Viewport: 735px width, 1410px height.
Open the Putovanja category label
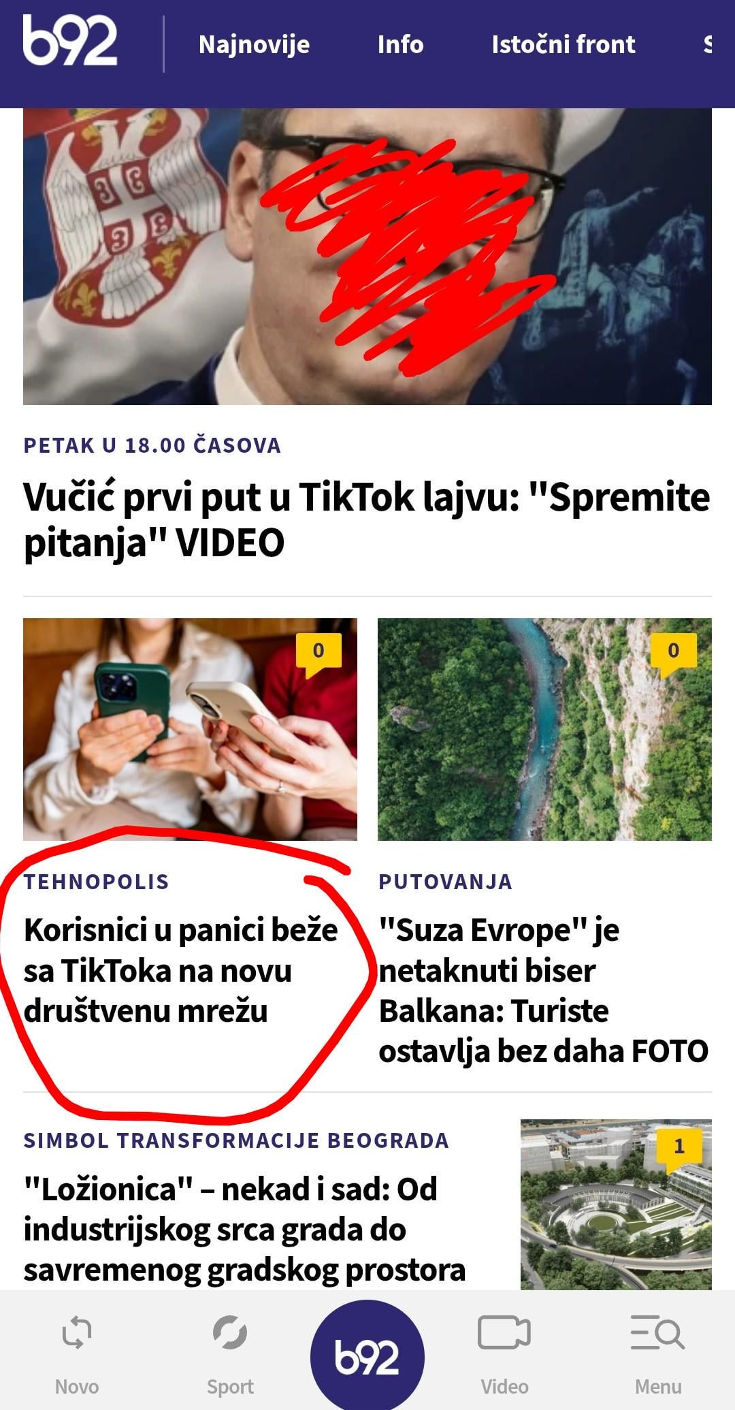[x=445, y=882]
